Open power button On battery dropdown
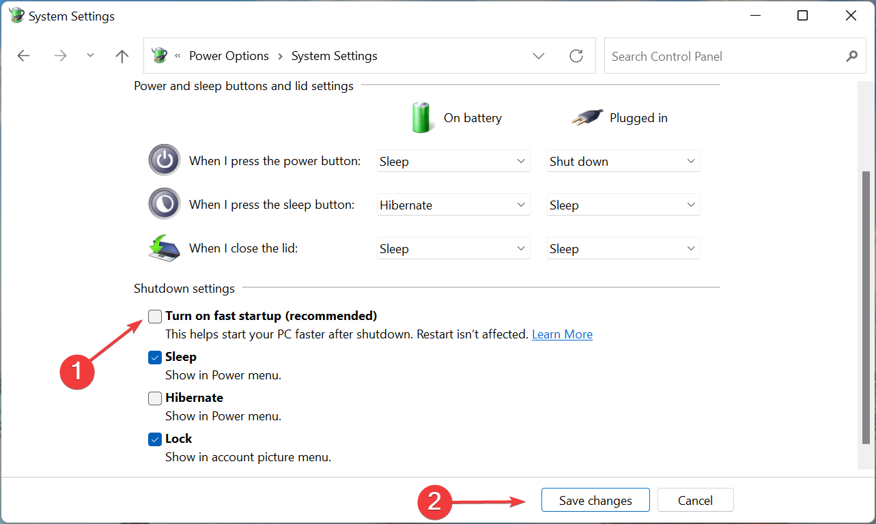 click(x=453, y=161)
